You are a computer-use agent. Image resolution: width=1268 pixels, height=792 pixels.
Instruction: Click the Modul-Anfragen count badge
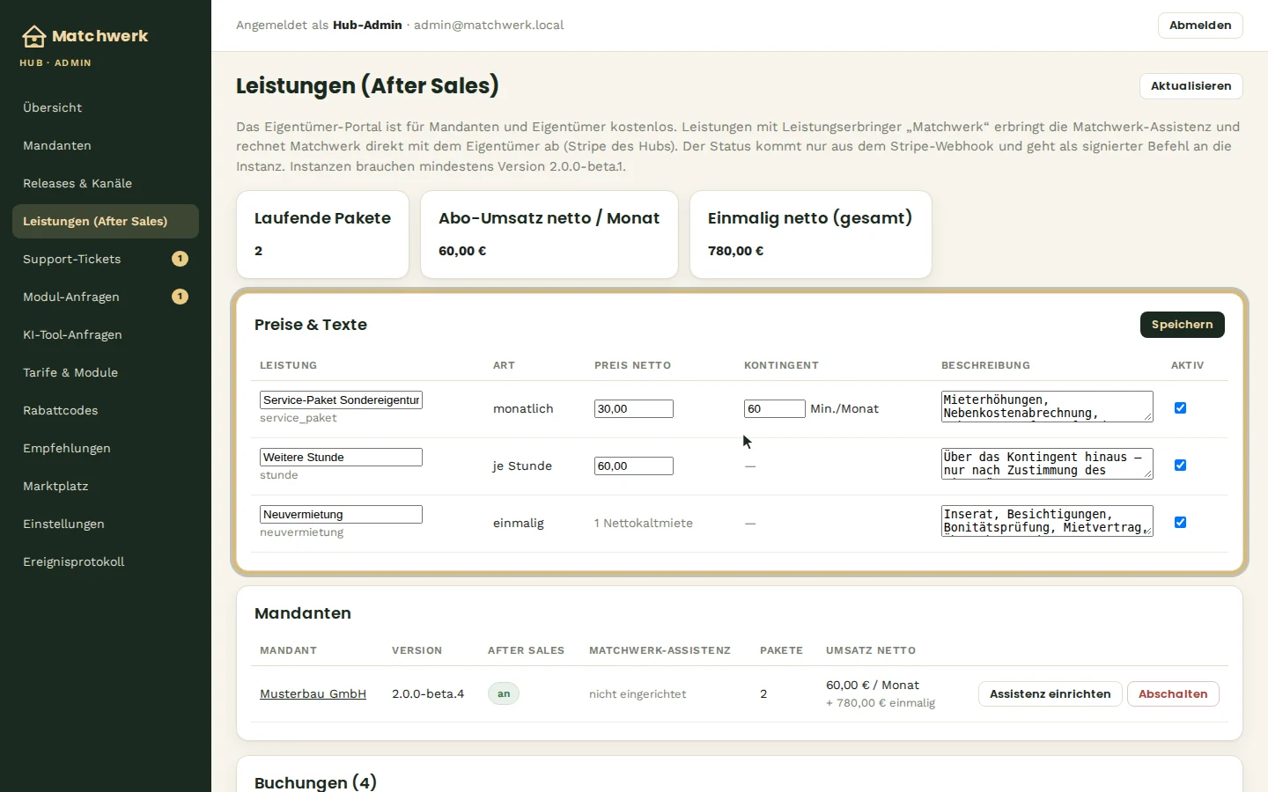(180, 297)
